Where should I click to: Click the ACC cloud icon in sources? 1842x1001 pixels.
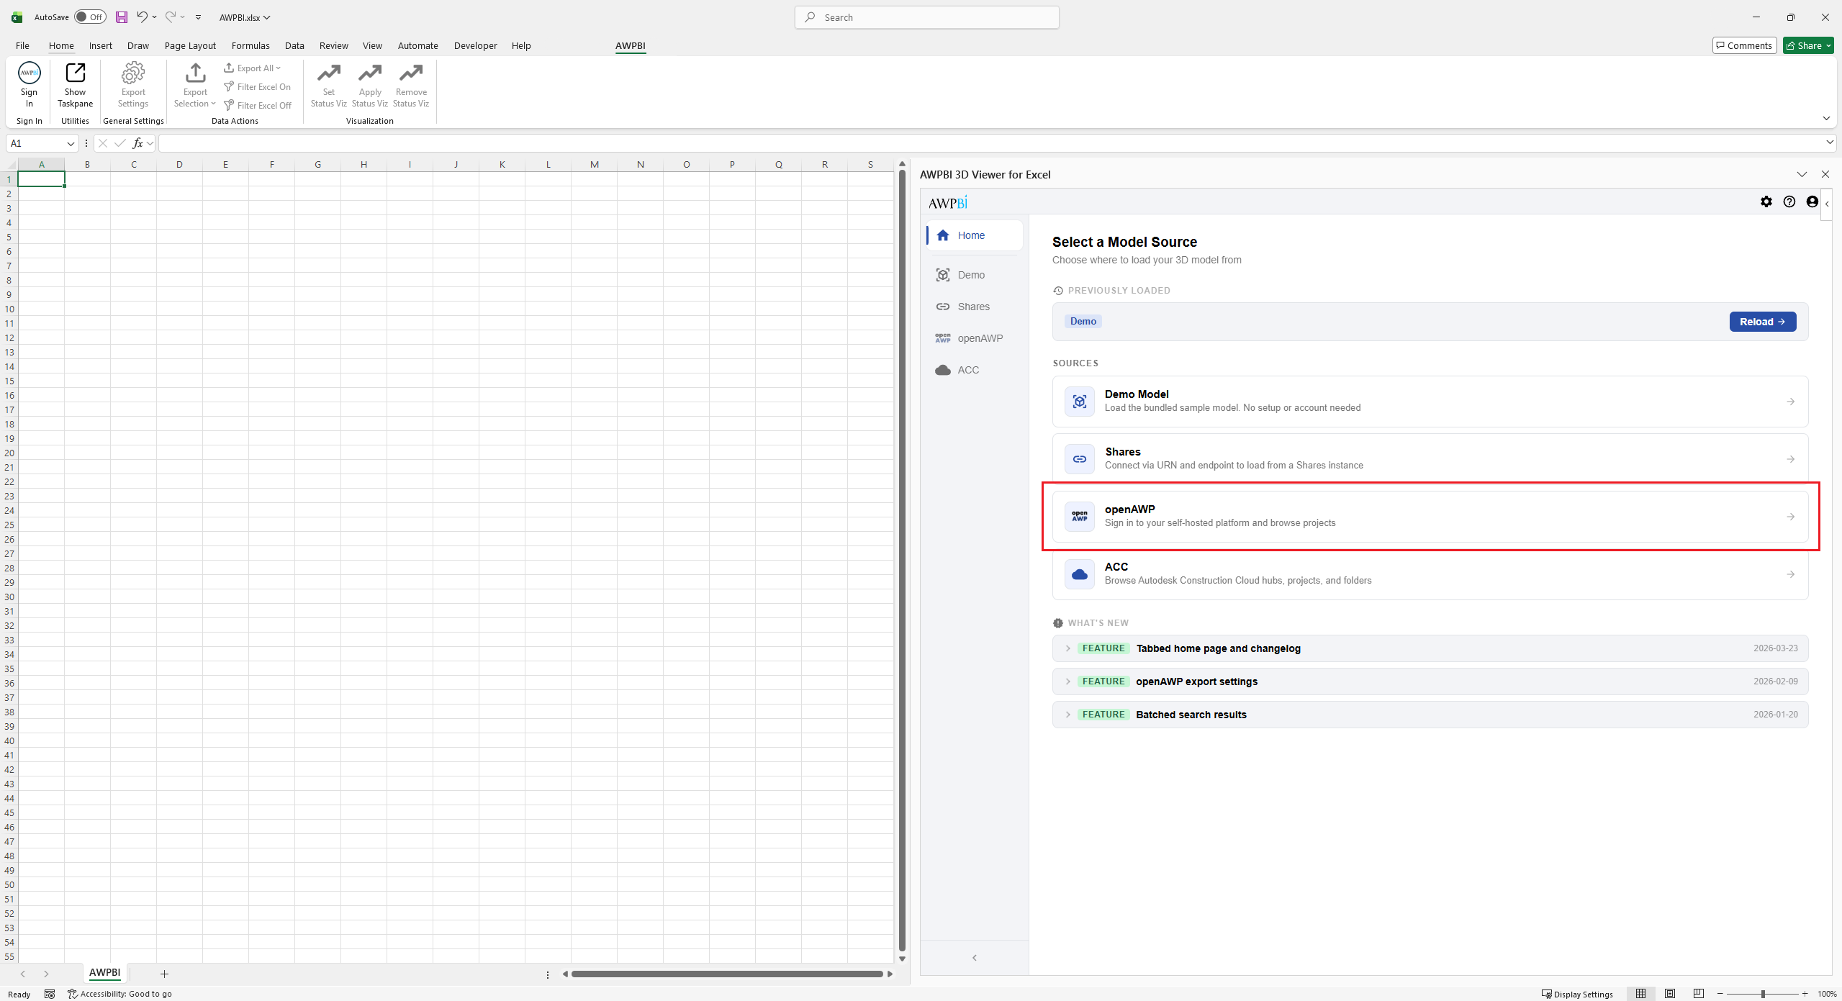coord(1080,574)
